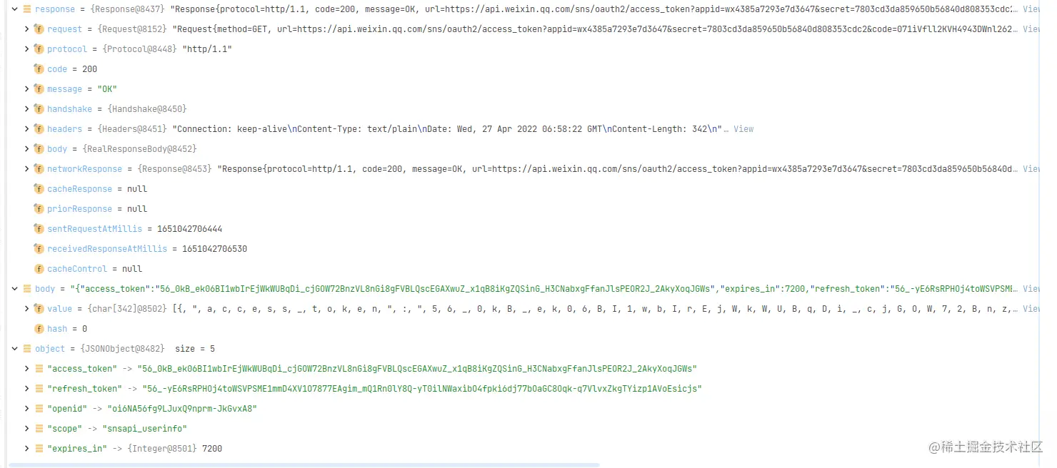Expand the "openid" map entry
The width and height of the screenshot is (1057, 468).
[27, 409]
